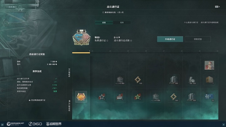Screen dimensions: 226x127
Task: Open the 什么是战斗通行证 link
Action: click(x=191, y=23)
